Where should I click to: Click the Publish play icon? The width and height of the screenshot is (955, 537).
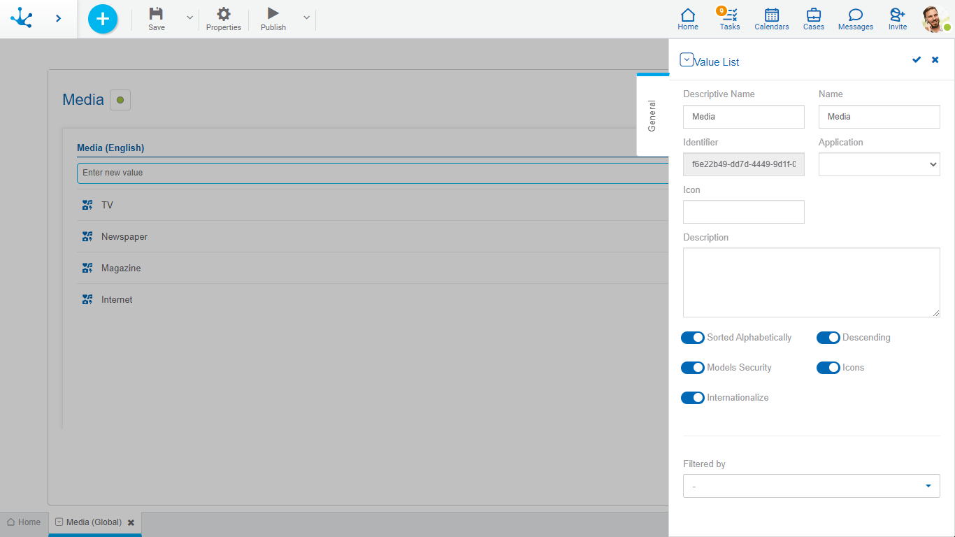(x=273, y=14)
